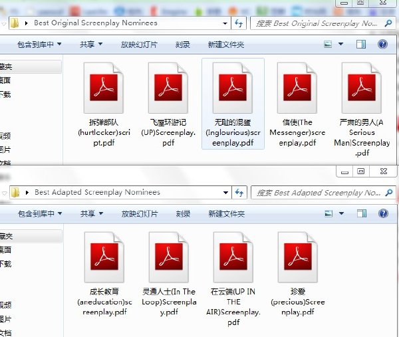Click Best Adapted Screenplay Nominees breadcrumb
This screenshot has width=399, height=337.
(x=97, y=192)
